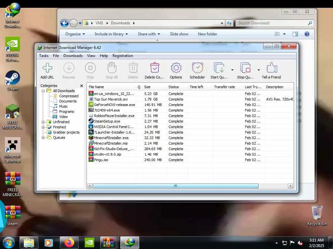The width and height of the screenshot is (333, 249).
Task: Click the Start Queue toolbar icon
Action: coord(219,70)
